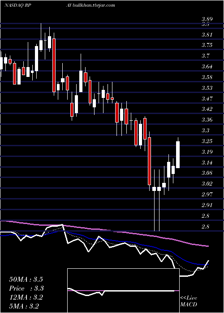The image size is (224, 313).
Task: Click the 3.42 price axis label
Action: pyautogui.click(x=207, y=109)
